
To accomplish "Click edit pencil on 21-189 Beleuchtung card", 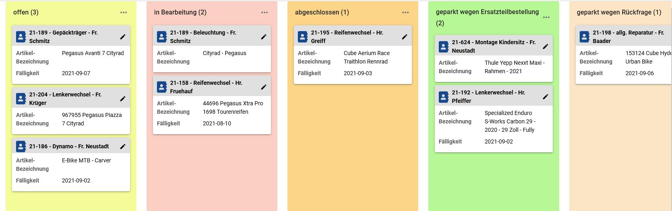I will (264, 37).
